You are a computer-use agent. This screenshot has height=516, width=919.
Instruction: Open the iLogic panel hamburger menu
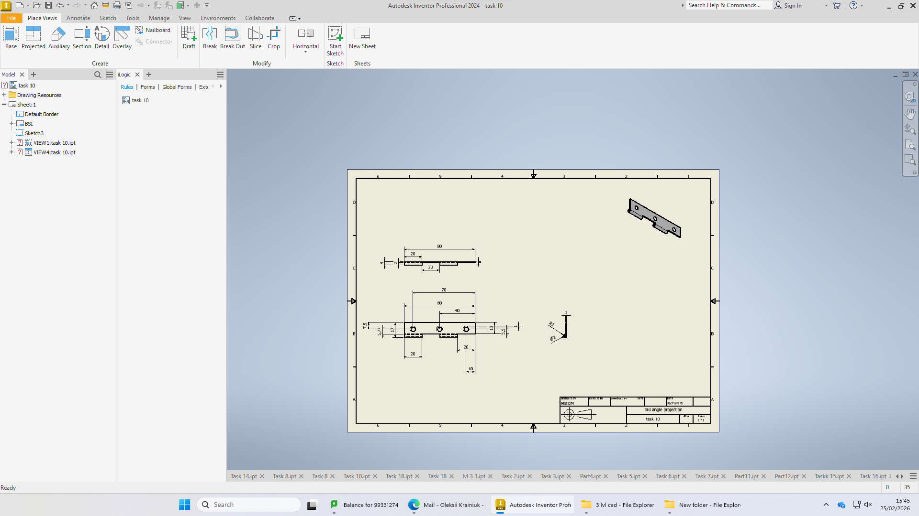220,75
